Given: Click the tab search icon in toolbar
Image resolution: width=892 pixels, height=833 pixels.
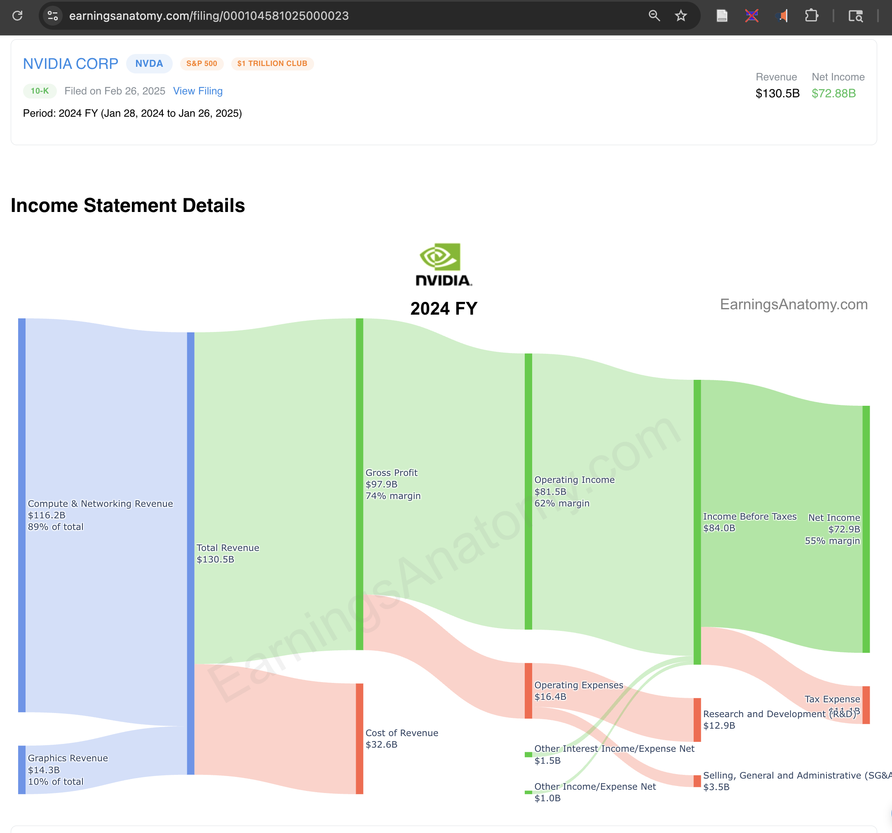Looking at the screenshot, I should click(855, 16).
